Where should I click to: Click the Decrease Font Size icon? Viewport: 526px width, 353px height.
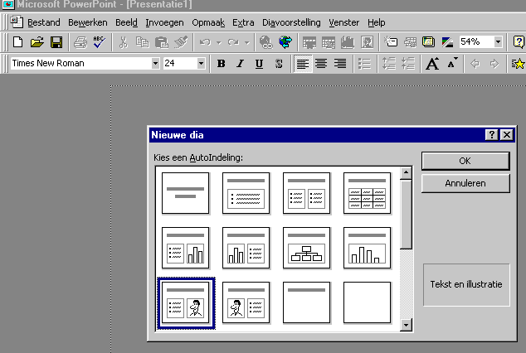[x=452, y=63]
